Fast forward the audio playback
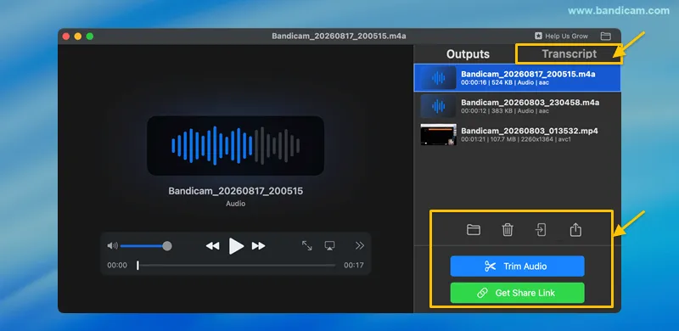This screenshot has height=331, width=679. pos(259,246)
